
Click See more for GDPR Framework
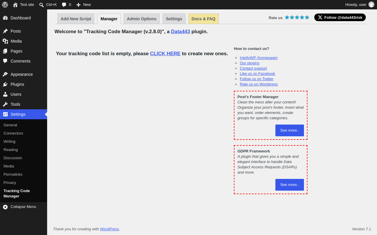point(290,185)
